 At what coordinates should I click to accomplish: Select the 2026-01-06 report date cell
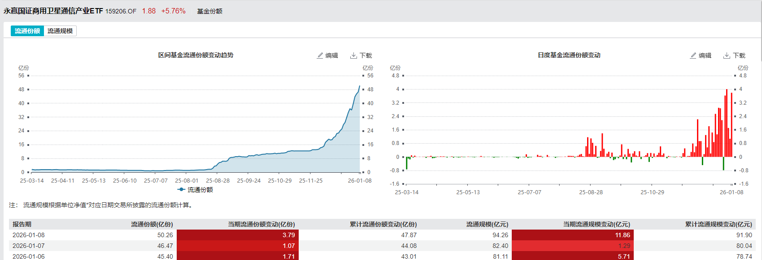[29, 256]
